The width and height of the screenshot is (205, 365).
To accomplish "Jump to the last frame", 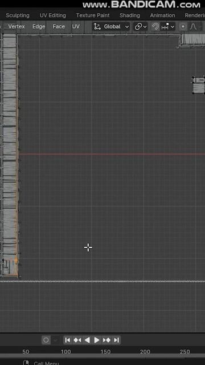I will pyautogui.click(x=116, y=340).
